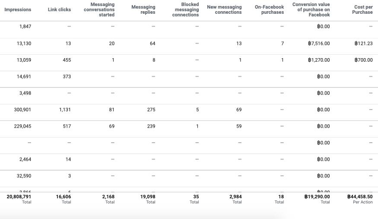Select the ฿19,290.00 total conversion value
This screenshot has width=378, height=219.
point(317,197)
